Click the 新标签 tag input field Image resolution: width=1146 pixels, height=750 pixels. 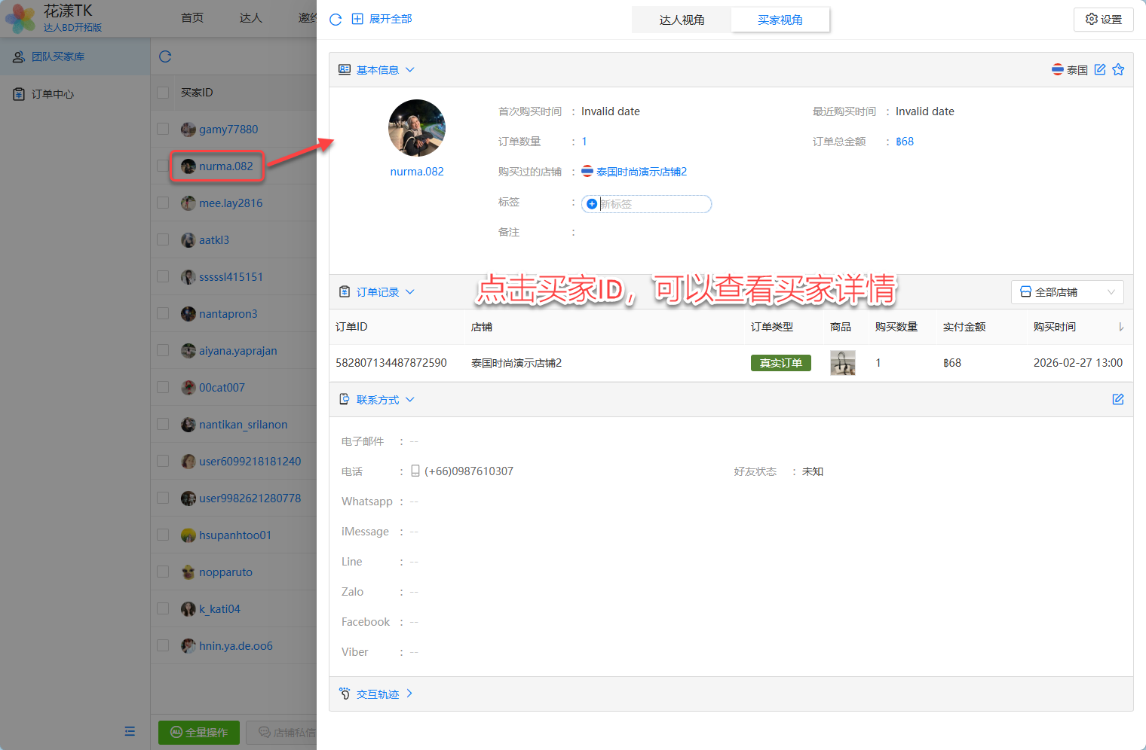(652, 204)
